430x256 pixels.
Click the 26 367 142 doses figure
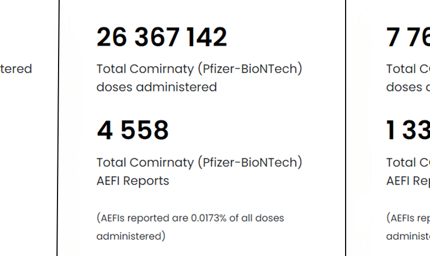coord(162,38)
